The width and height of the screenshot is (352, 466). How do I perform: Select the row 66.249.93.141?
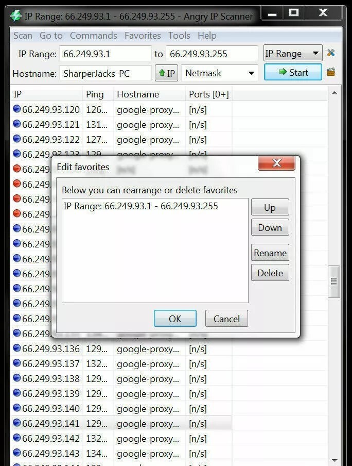point(121,423)
